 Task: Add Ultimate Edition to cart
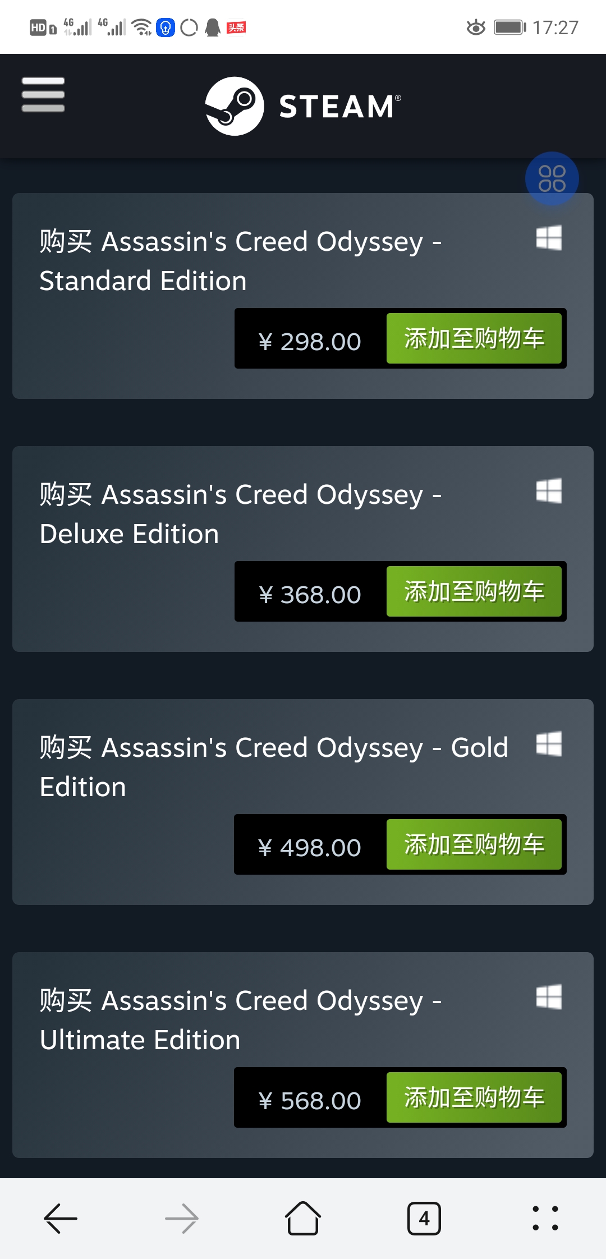pos(474,1097)
